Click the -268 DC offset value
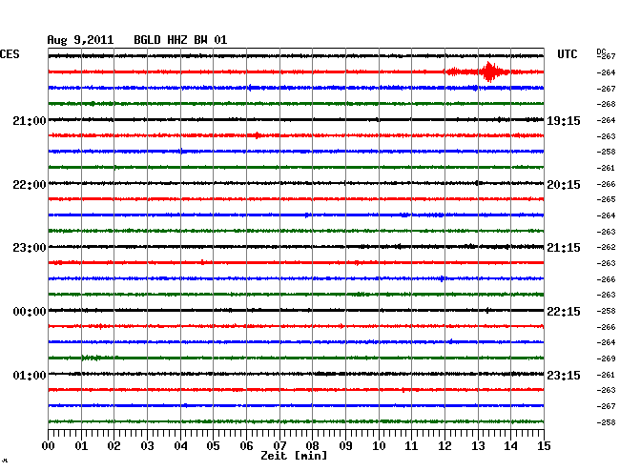Screen dimensions: 620x471 click(607, 104)
